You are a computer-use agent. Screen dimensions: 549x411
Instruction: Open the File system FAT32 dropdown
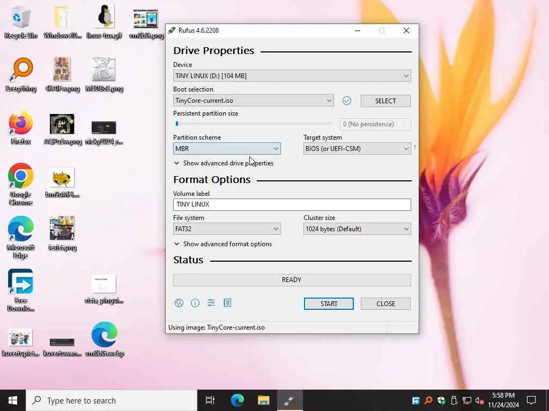pyautogui.click(x=227, y=229)
